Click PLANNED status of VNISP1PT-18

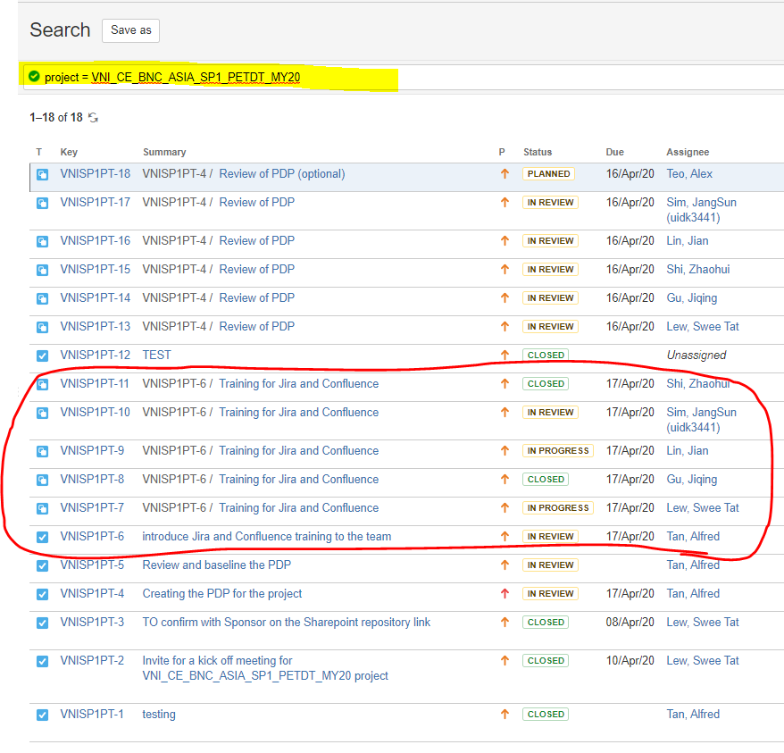[x=548, y=173]
